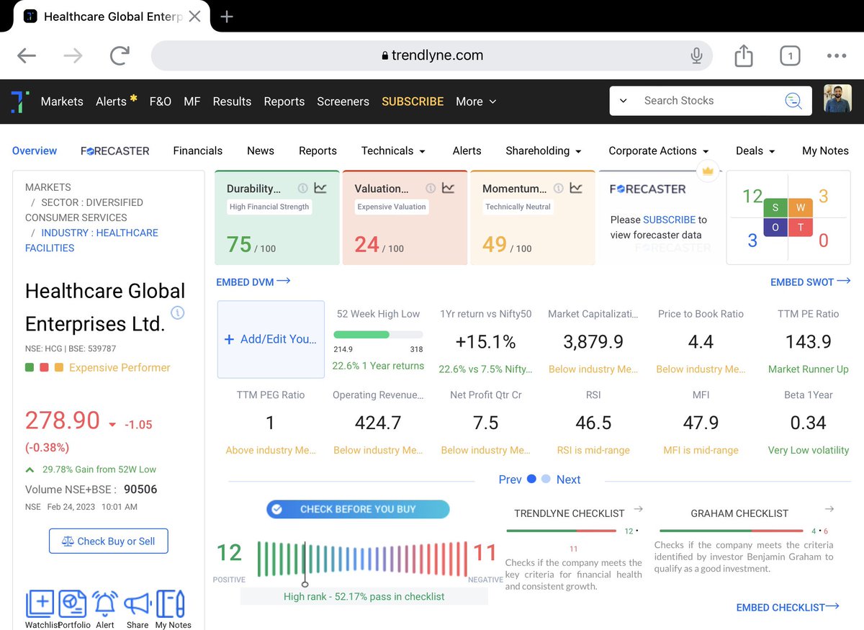The height and width of the screenshot is (630, 864).
Task: Click the search magnifier icon in Search Stocks
Action: (793, 101)
